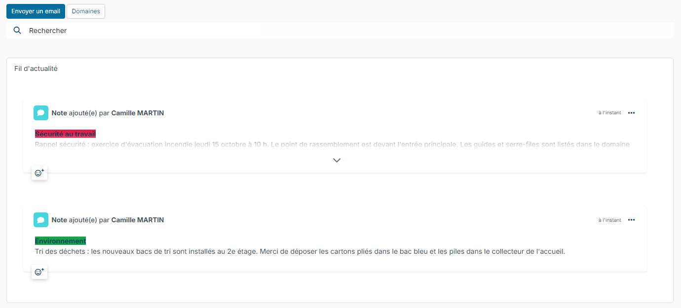Image resolution: width=681 pixels, height=308 pixels.
Task: Click the faded 'Rappel sécurité' note text
Action: [x=332, y=144]
